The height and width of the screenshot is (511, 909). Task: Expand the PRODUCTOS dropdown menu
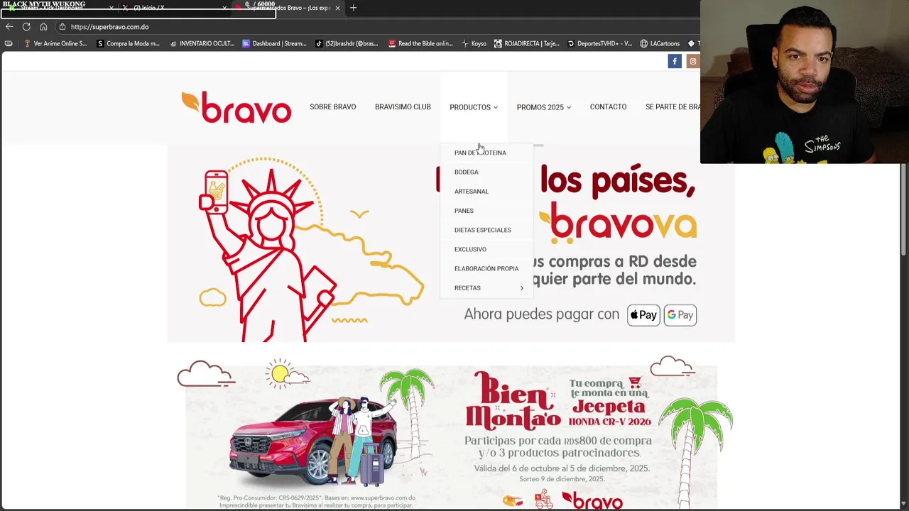474,107
